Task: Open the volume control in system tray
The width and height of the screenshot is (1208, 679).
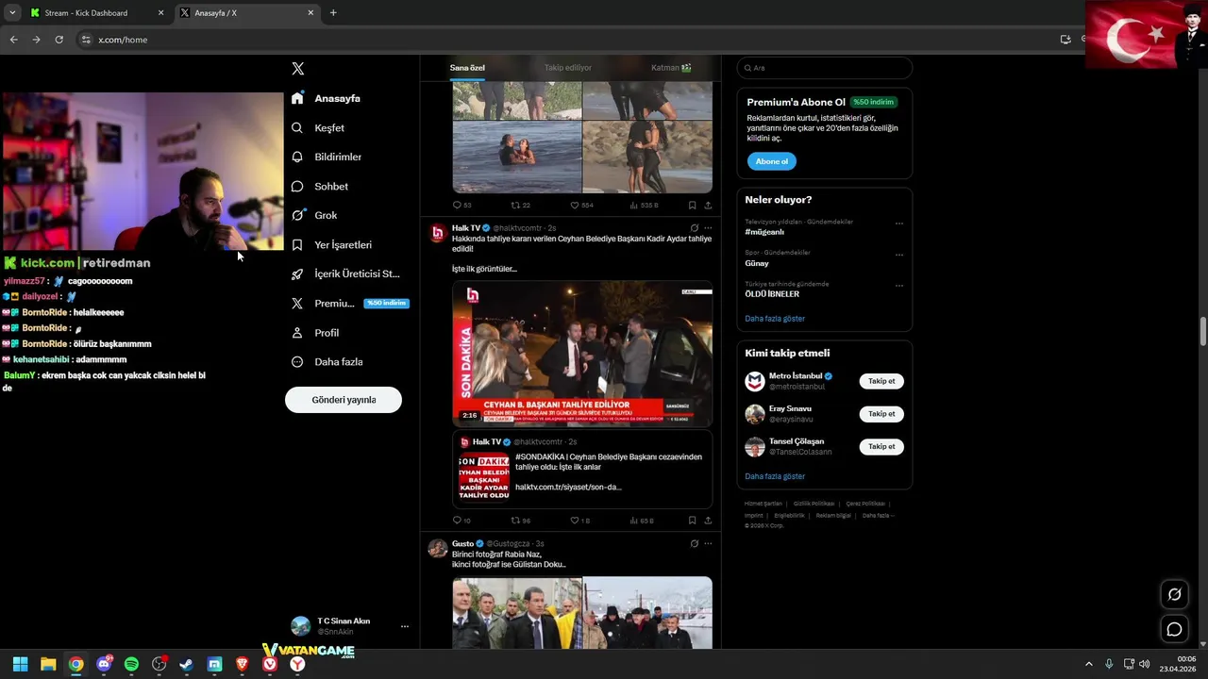Action: [x=1145, y=664]
